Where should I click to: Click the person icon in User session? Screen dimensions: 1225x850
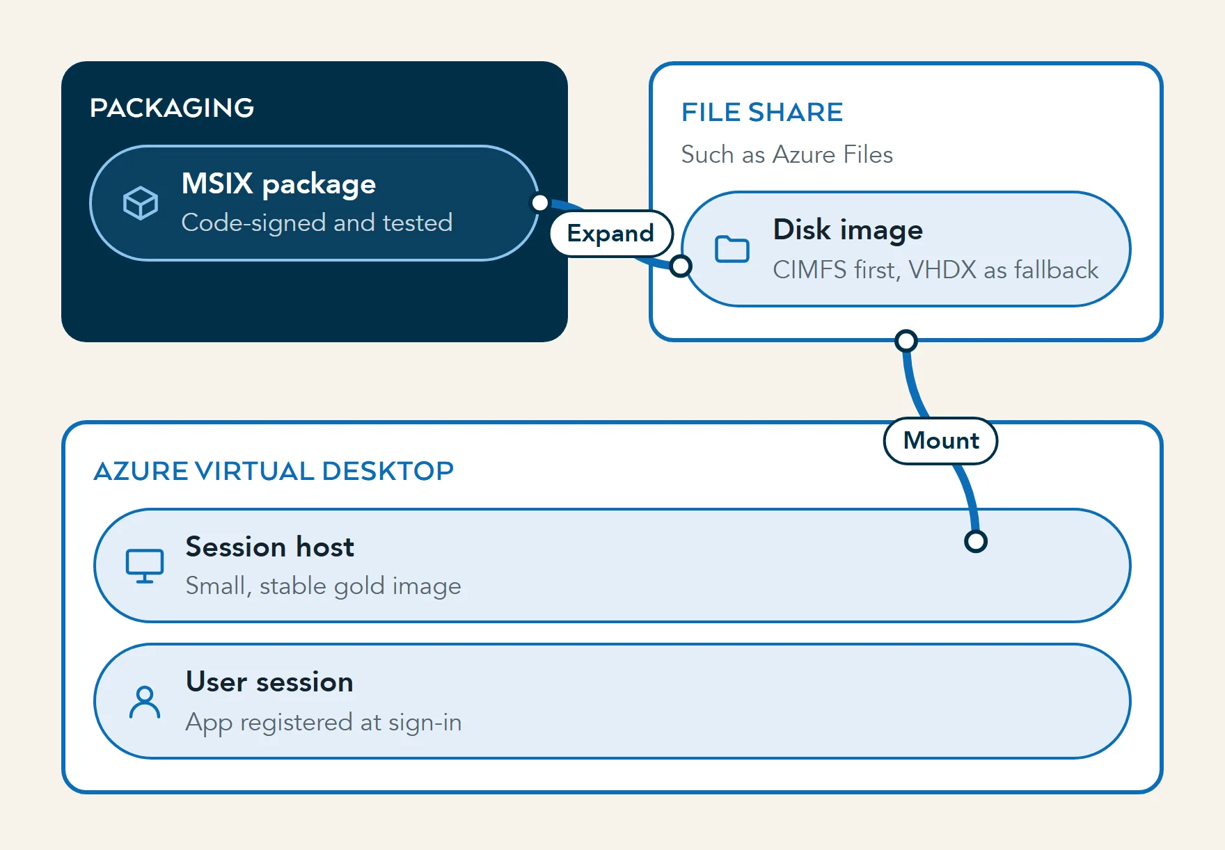pyautogui.click(x=145, y=702)
